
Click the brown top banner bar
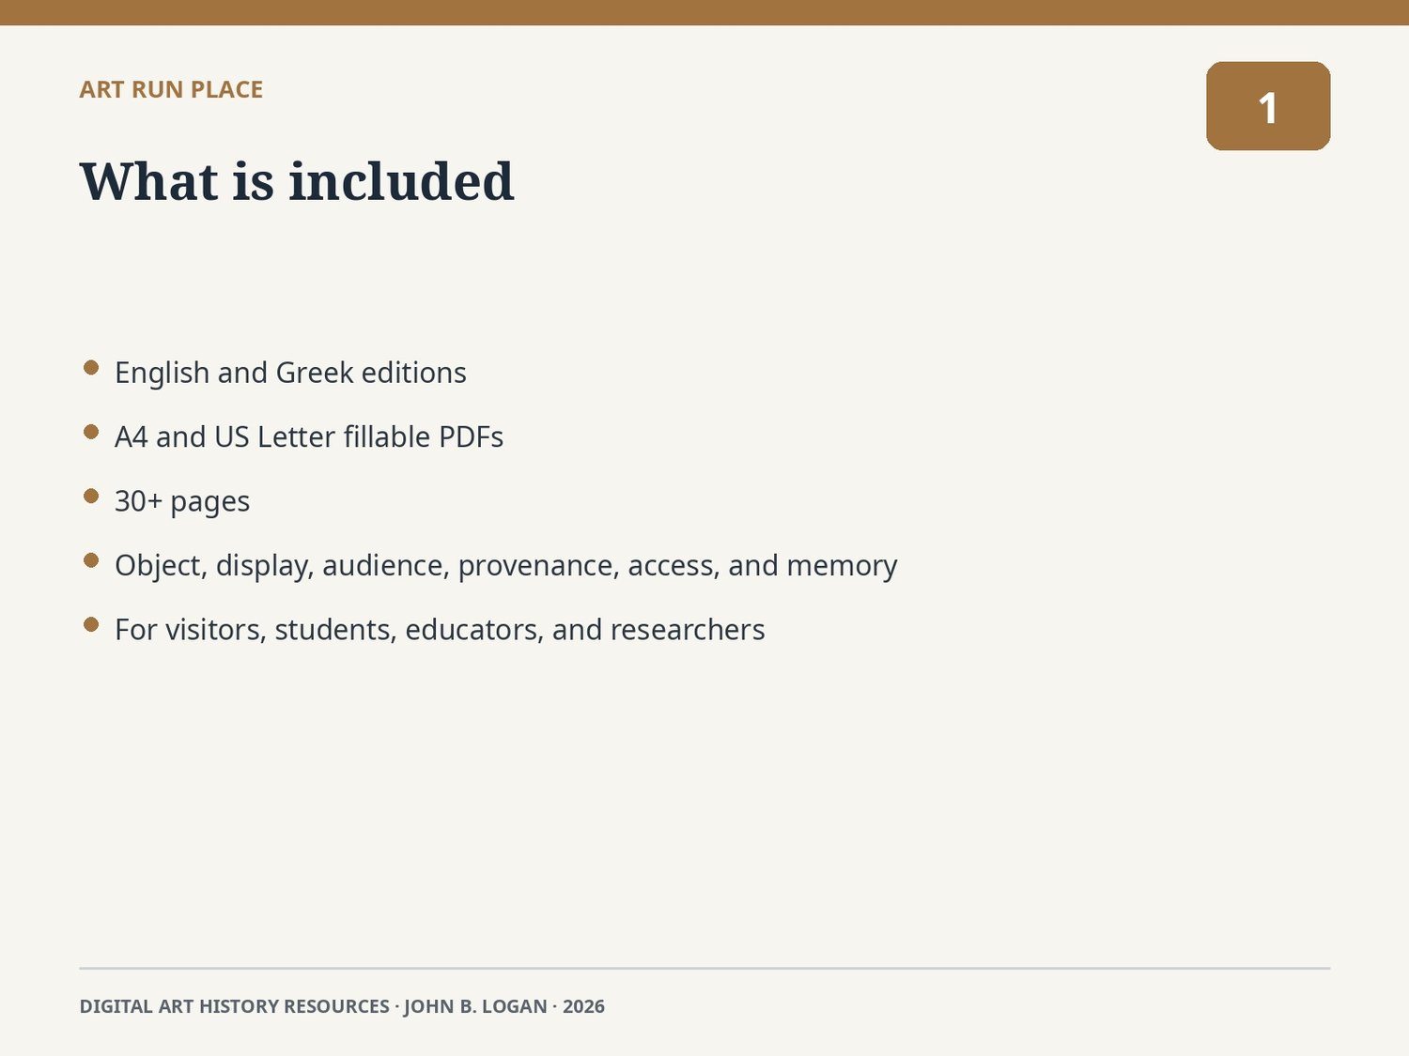click(x=704, y=12)
